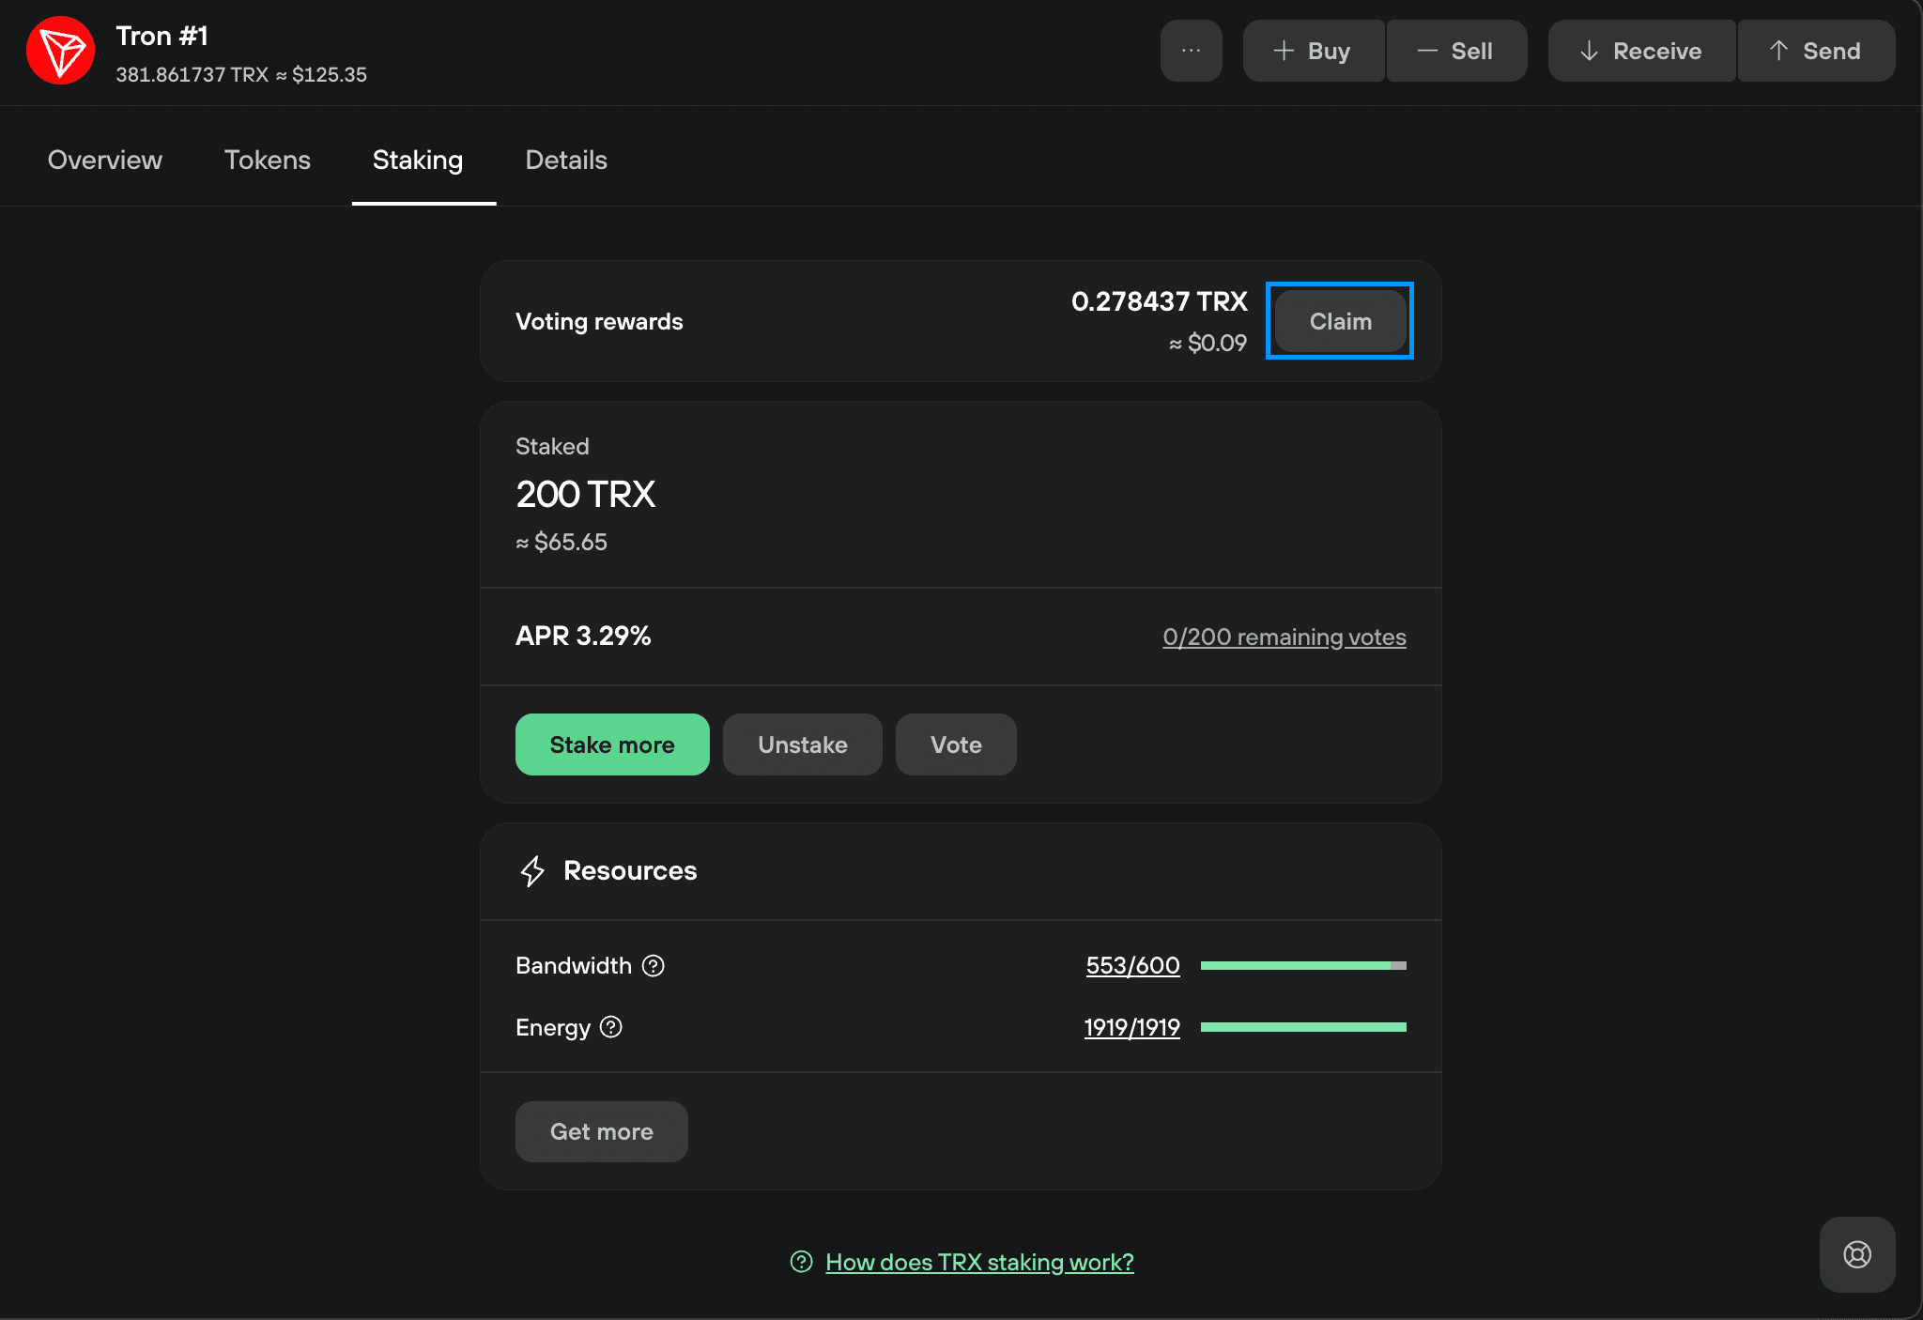Switch to the Overview tab

point(105,160)
